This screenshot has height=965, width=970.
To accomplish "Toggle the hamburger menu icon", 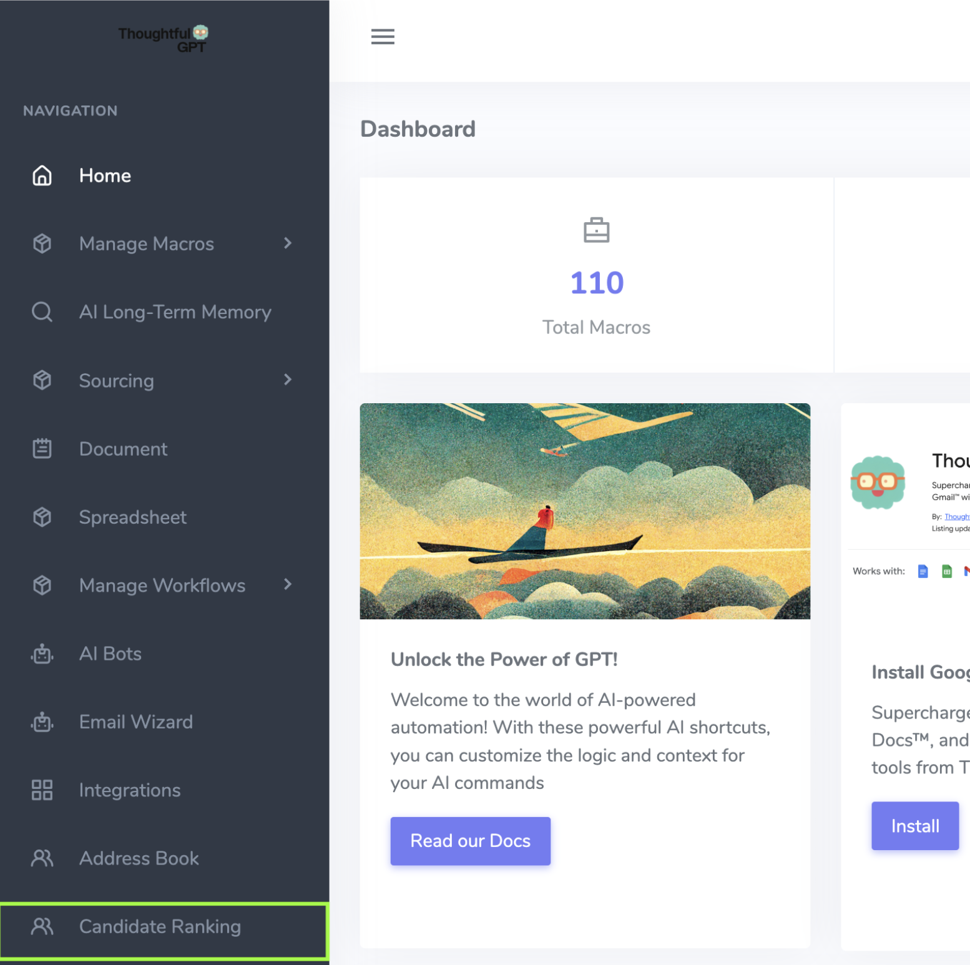I will click(x=383, y=37).
